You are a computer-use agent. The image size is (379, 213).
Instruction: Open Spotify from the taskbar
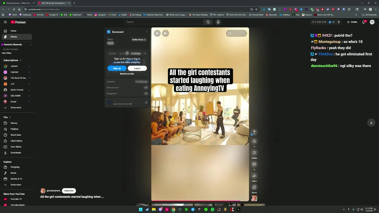pyautogui.click(x=212, y=209)
